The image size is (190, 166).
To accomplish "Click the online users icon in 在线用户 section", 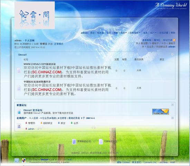I will (19, 126).
